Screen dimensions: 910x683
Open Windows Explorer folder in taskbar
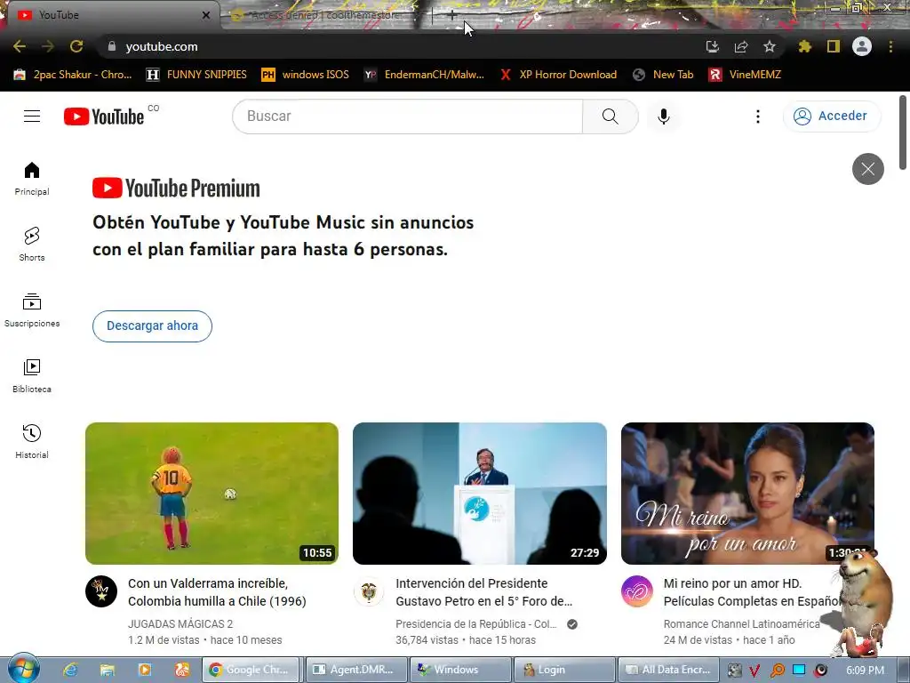click(x=108, y=670)
